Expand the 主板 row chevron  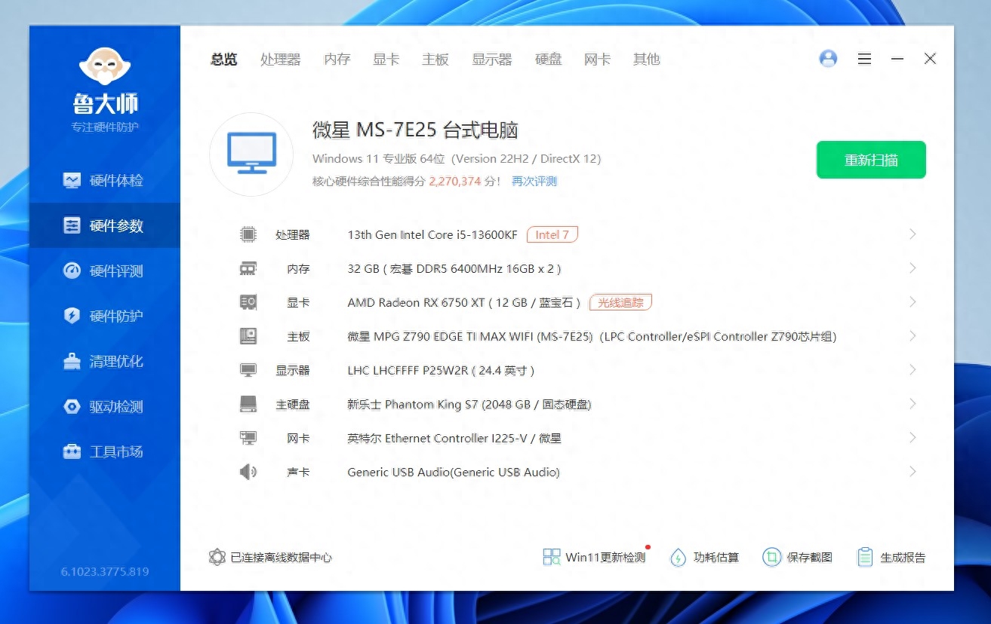click(913, 336)
